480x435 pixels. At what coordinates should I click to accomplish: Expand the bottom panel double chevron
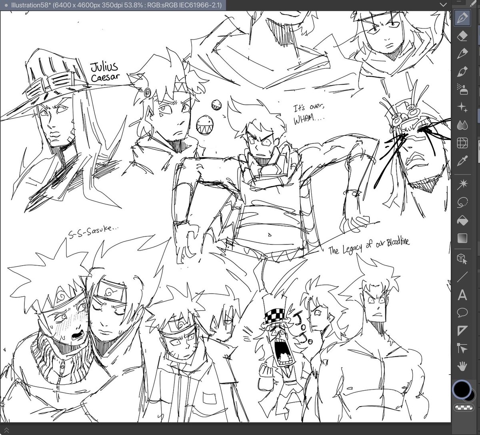[7, 429]
